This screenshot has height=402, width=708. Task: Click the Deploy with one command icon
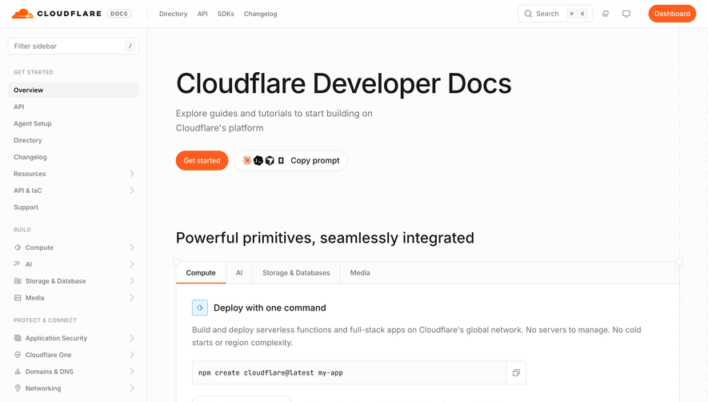coord(199,308)
